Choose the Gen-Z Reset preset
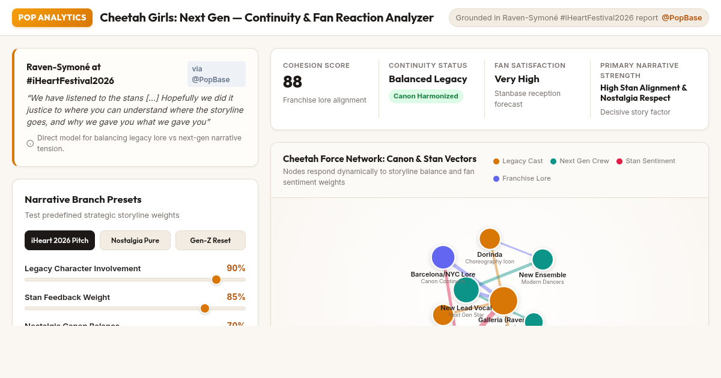Image resolution: width=721 pixels, height=378 pixels. (x=210, y=241)
